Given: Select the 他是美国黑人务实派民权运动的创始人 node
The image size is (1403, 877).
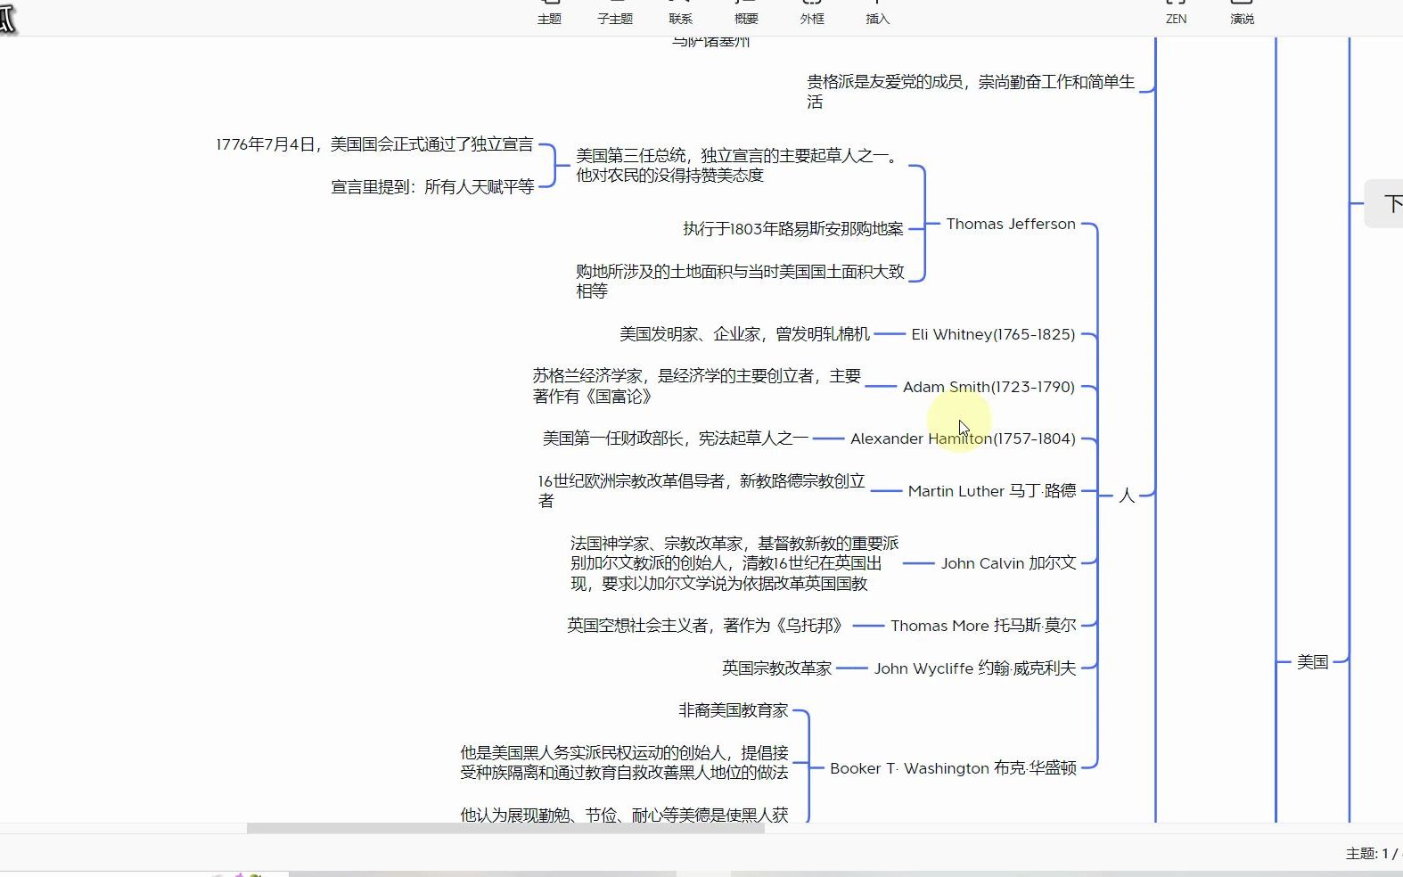Looking at the screenshot, I should coord(624,763).
